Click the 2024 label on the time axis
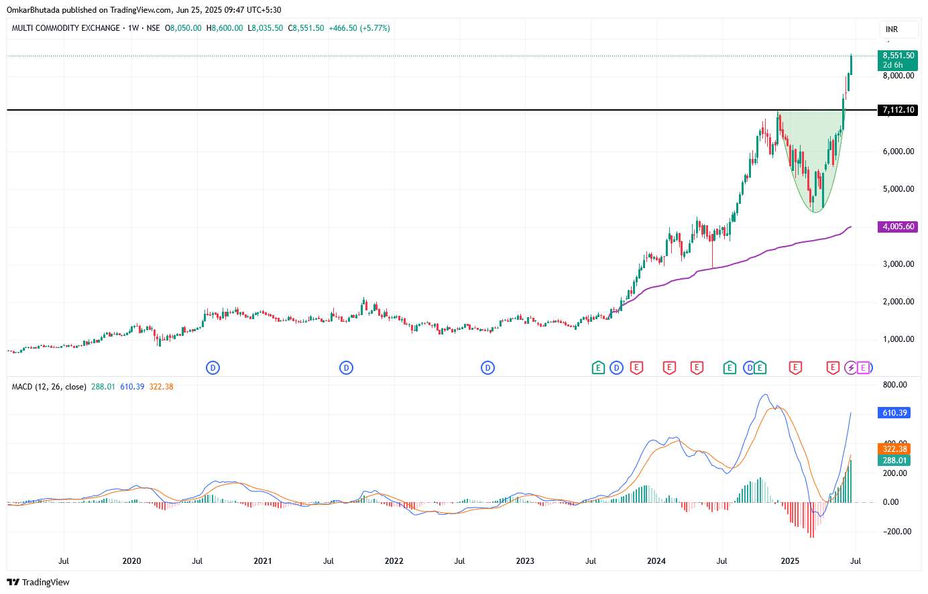The width and height of the screenshot is (928, 594). point(656,561)
